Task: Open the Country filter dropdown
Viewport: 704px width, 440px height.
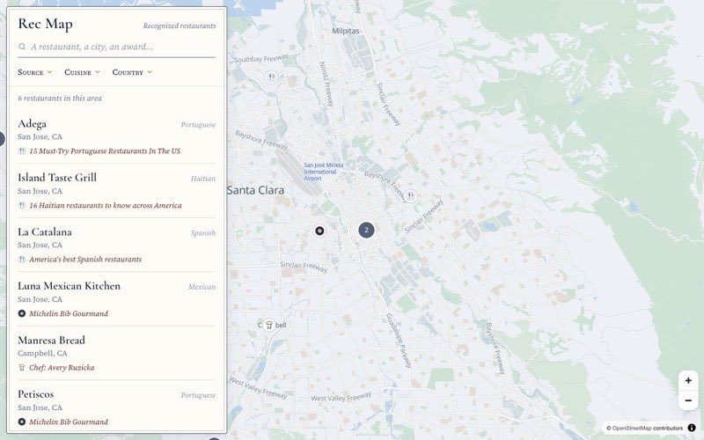Action: pos(132,72)
